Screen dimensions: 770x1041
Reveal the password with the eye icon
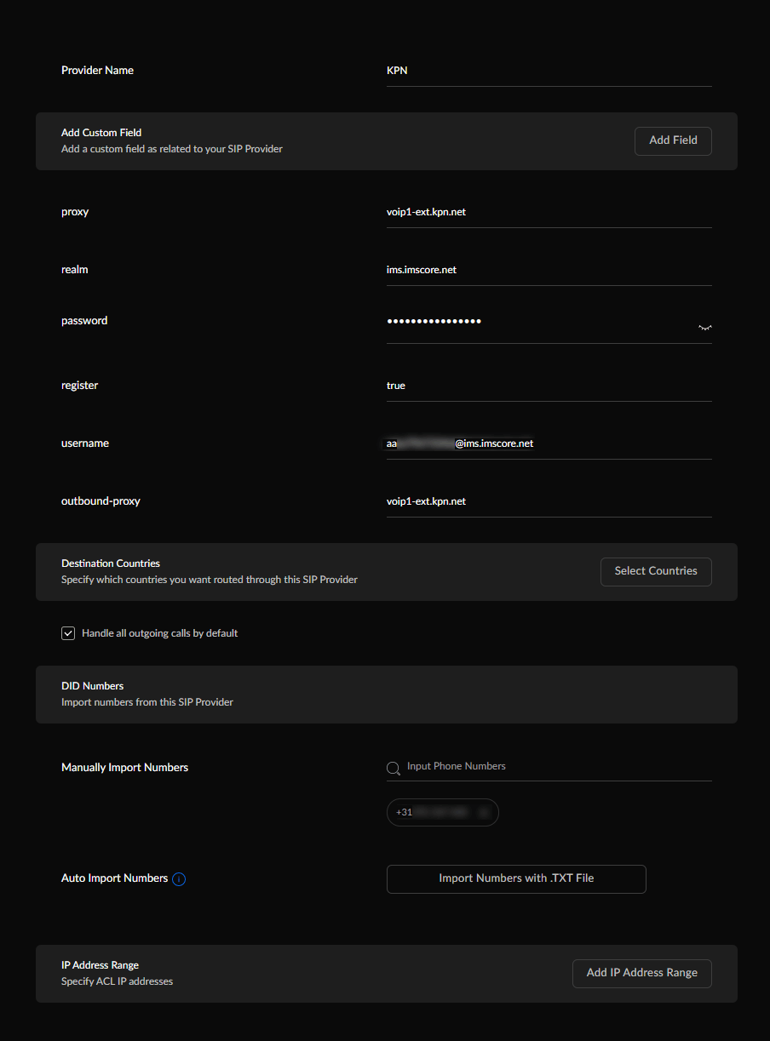tap(704, 327)
